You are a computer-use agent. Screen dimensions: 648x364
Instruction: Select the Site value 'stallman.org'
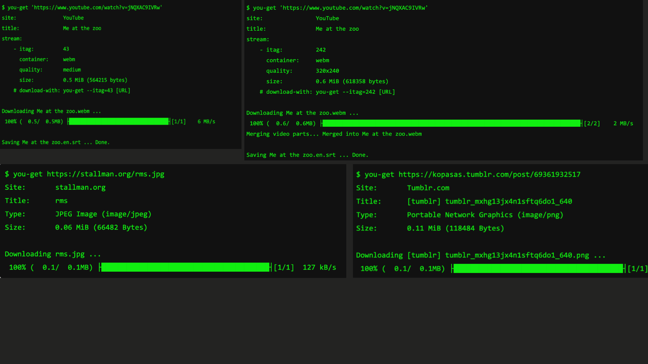[80, 187]
